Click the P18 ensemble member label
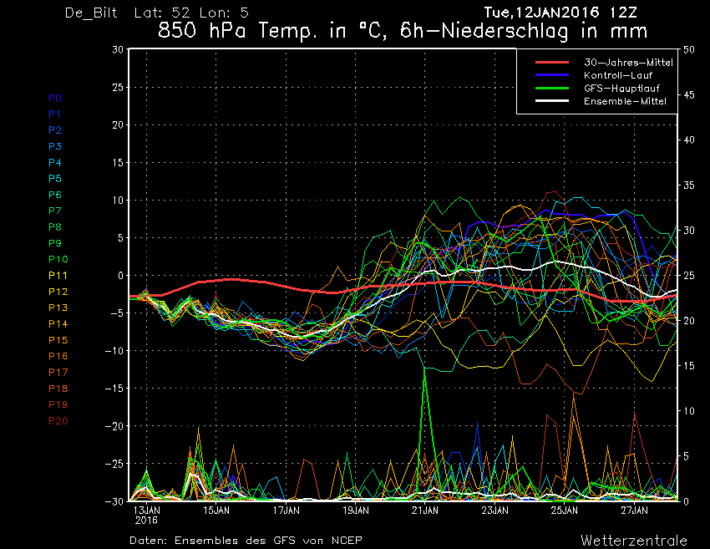Image resolution: width=710 pixels, height=549 pixels. click(x=58, y=389)
